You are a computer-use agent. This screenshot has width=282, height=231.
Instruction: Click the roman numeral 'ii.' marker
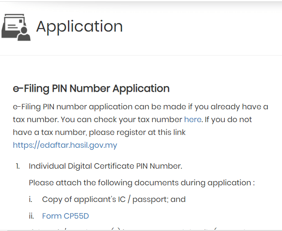[x=31, y=216]
